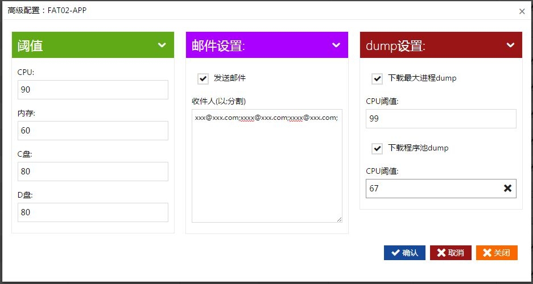
Task: Click the purple 邮件设置 header
Action: (x=267, y=45)
